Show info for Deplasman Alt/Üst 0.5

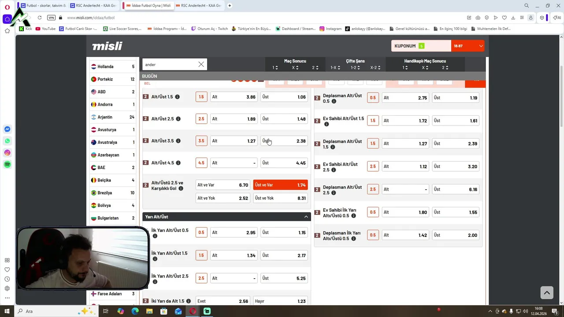click(334, 101)
